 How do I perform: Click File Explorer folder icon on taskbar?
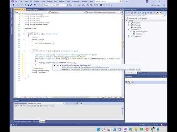point(136,129)
